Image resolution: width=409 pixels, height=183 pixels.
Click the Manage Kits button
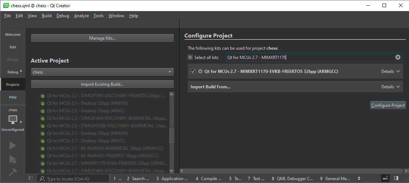tap(102, 38)
